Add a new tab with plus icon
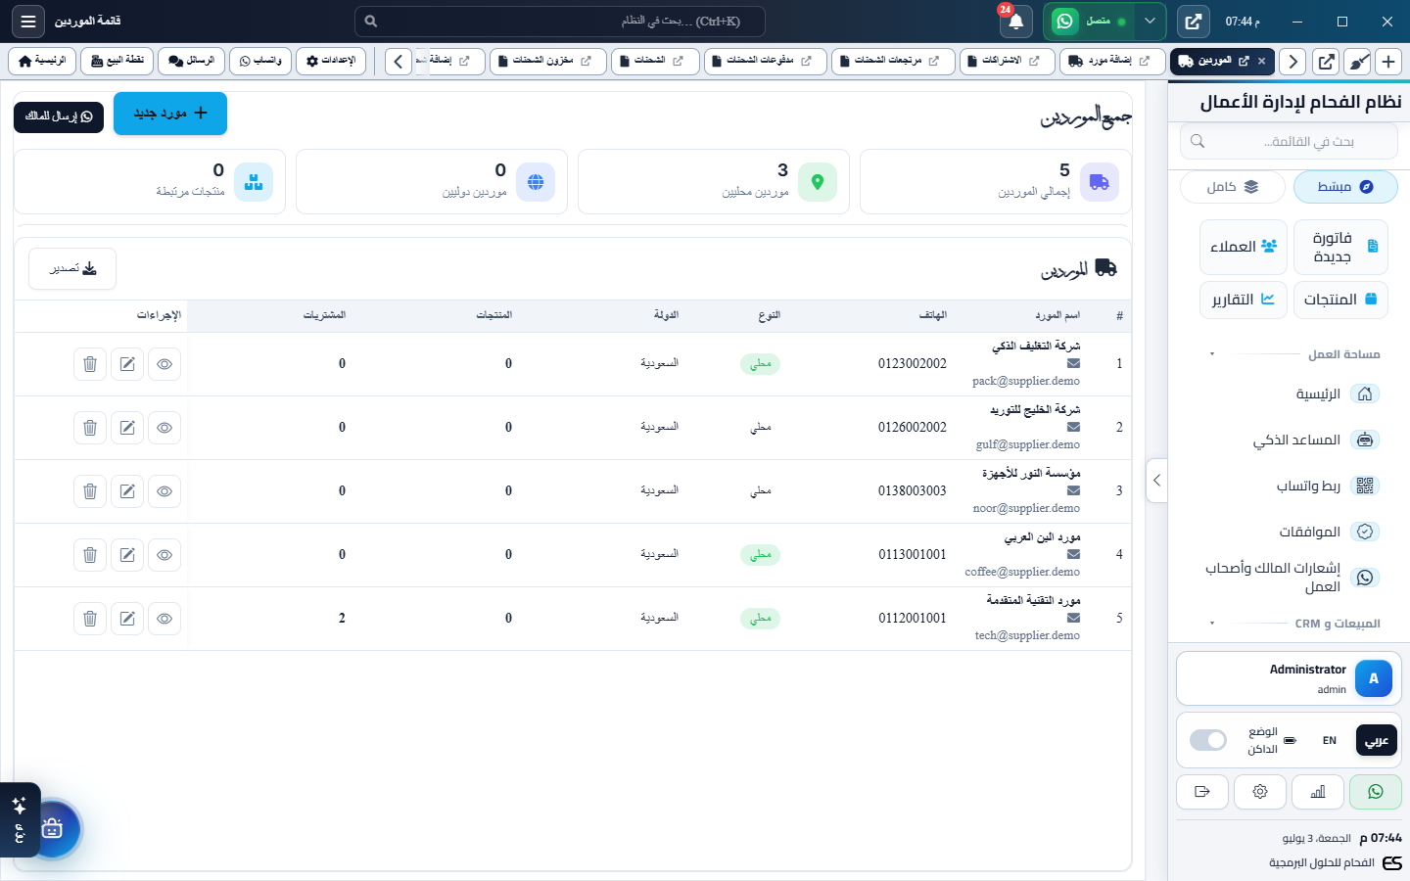This screenshot has width=1410, height=881. click(x=1388, y=62)
